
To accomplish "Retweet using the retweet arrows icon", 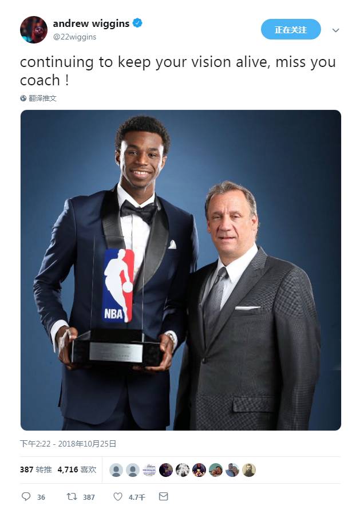I will click(x=72, y=496).
